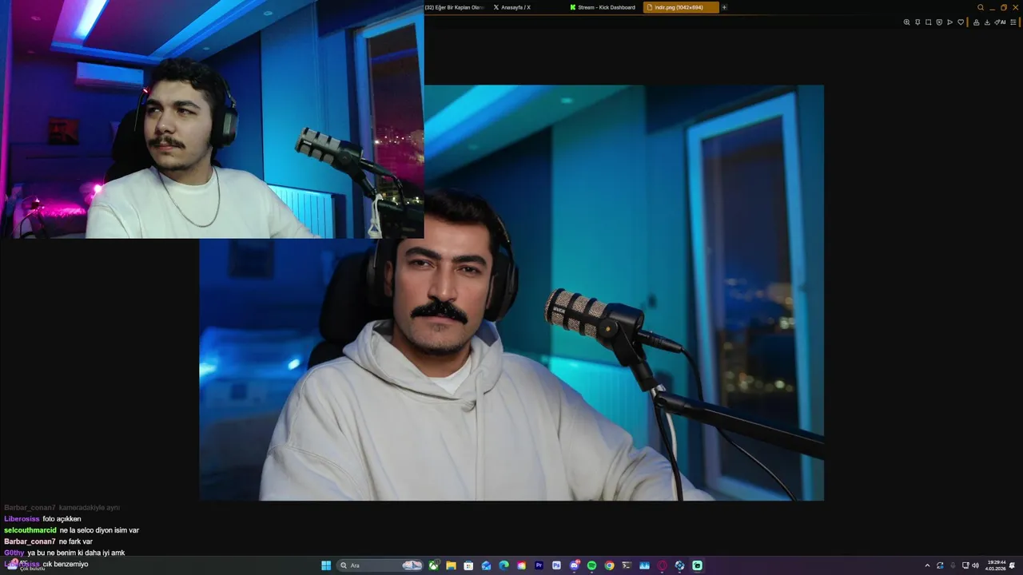Select the indir.png image tab
1023x575 pixels.
[681, 7]
